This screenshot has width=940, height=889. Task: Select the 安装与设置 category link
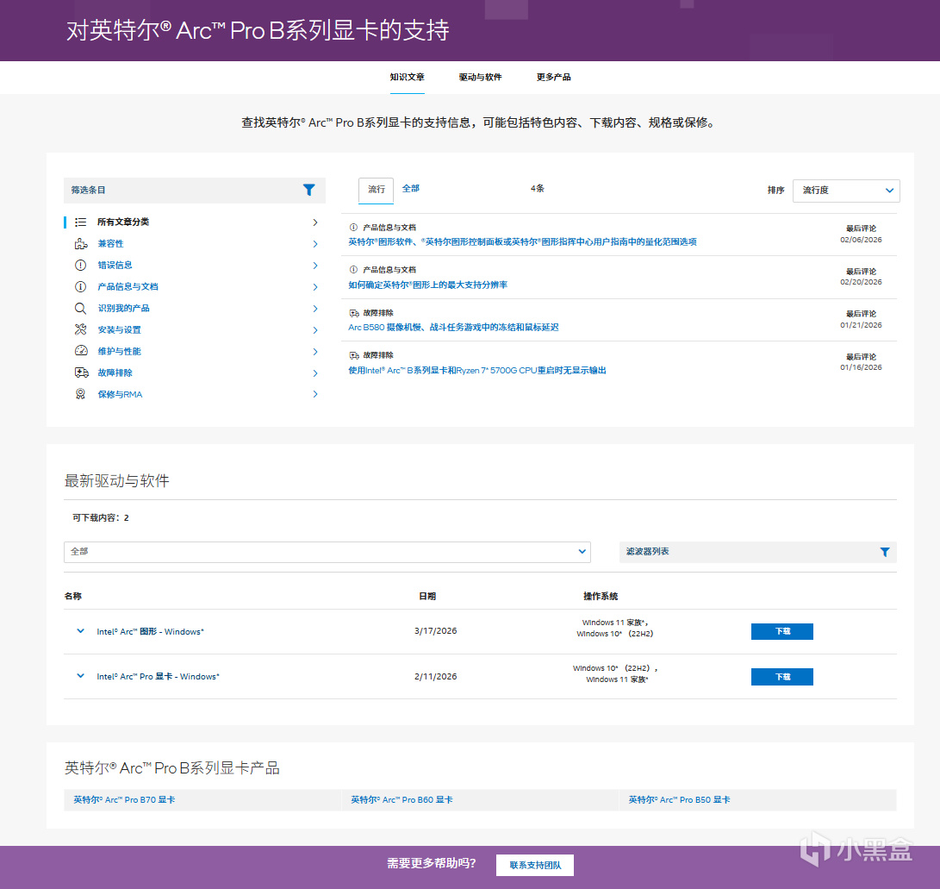point(119,330)
